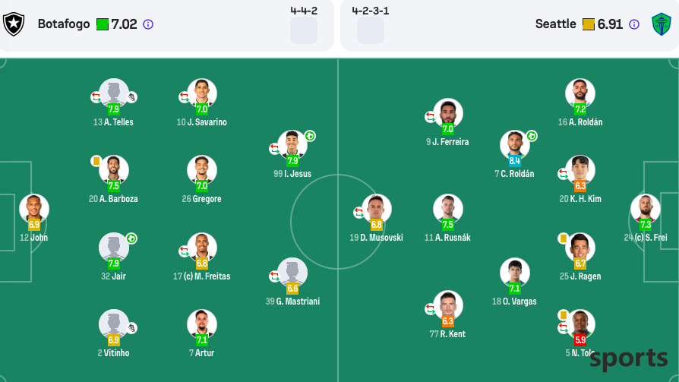This screenshot has height=382, width=679.
Task: Click the substitution icon beside R. Kent
Action: click(x=430, y=309)
